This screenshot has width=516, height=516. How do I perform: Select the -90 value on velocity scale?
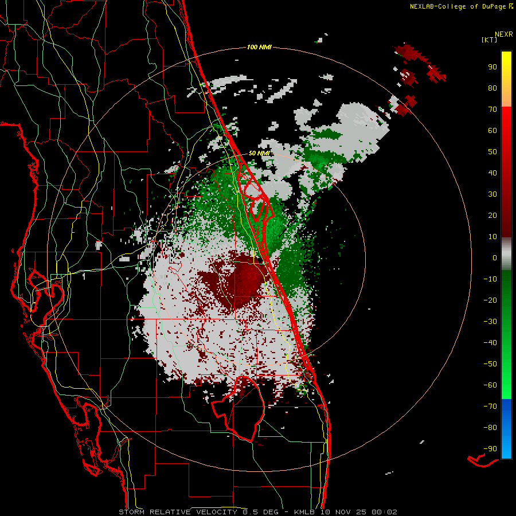pos(490,449)
